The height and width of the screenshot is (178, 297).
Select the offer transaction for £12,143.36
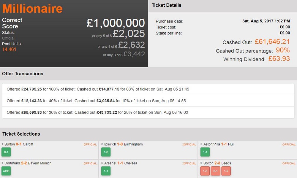pyautogui.click(x=96, y=101)
